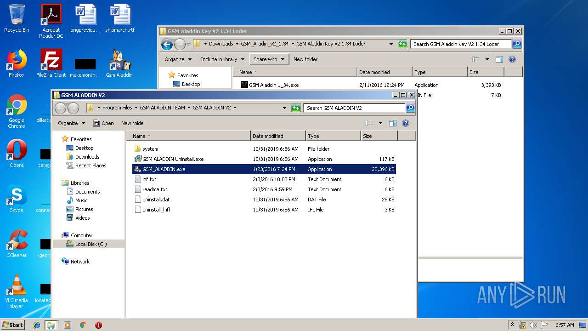Launch Firefox from the desktop

click(17, 63)
